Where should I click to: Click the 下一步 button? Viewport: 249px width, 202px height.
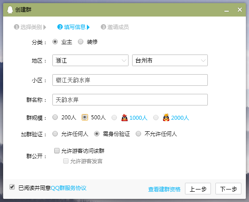click(228, 189)
